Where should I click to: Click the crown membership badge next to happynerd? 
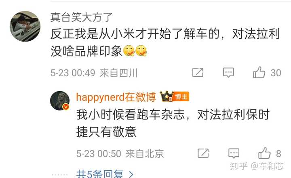(x=167, y=96)
